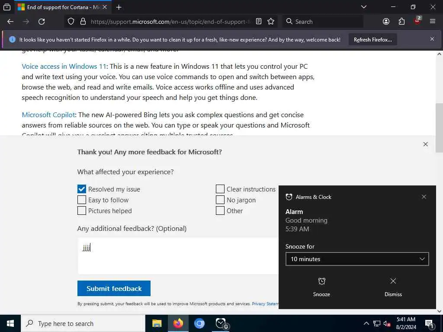Click the Alarms & Clock app icon in notification

(x=289, y=197)
